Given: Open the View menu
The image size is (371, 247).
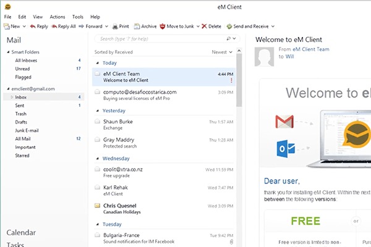Looking at the screenshot, I should (38, 17).
